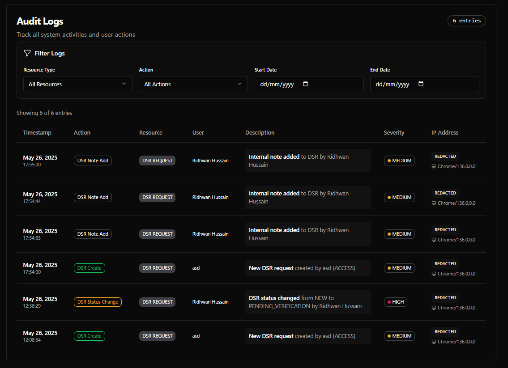
Task: Click DSR REQUEST tag in 17:54:44 row
Action: 157,197
